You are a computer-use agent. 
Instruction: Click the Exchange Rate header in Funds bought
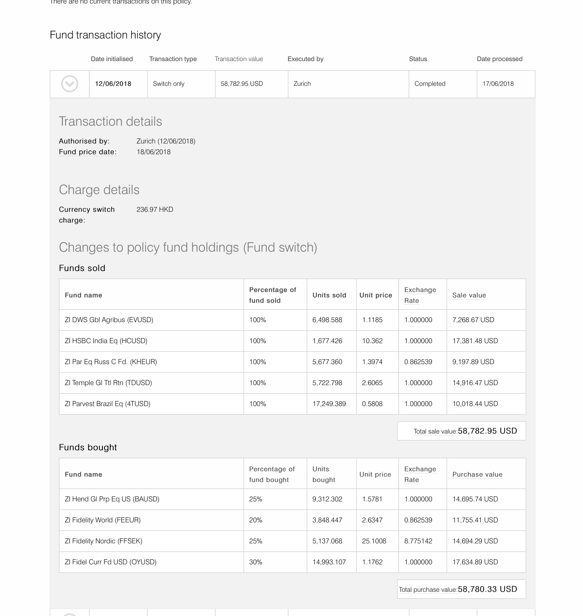point(420,474)
